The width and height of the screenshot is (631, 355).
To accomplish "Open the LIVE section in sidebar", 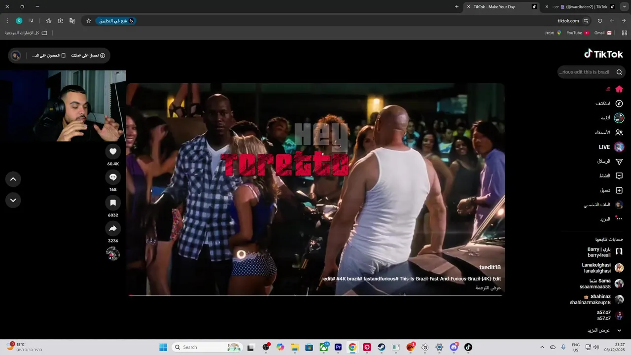I will click(611, 147).
